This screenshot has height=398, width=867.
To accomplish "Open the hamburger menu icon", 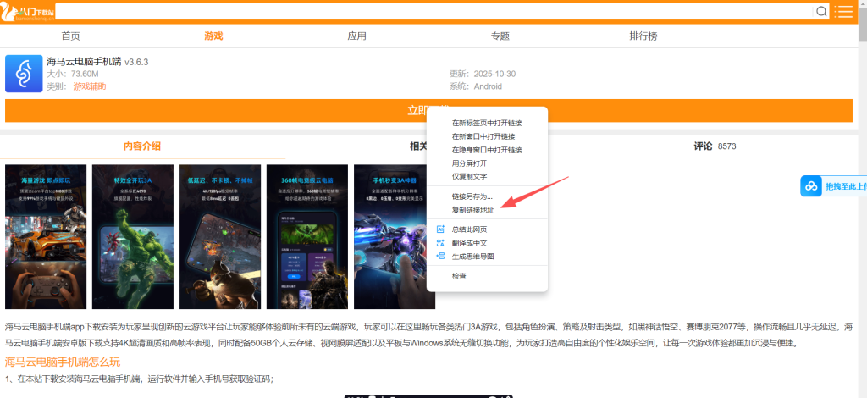I will 842,12.
